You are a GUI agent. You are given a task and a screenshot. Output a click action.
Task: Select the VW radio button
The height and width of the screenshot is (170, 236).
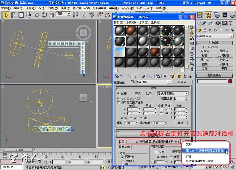point(131,118)
